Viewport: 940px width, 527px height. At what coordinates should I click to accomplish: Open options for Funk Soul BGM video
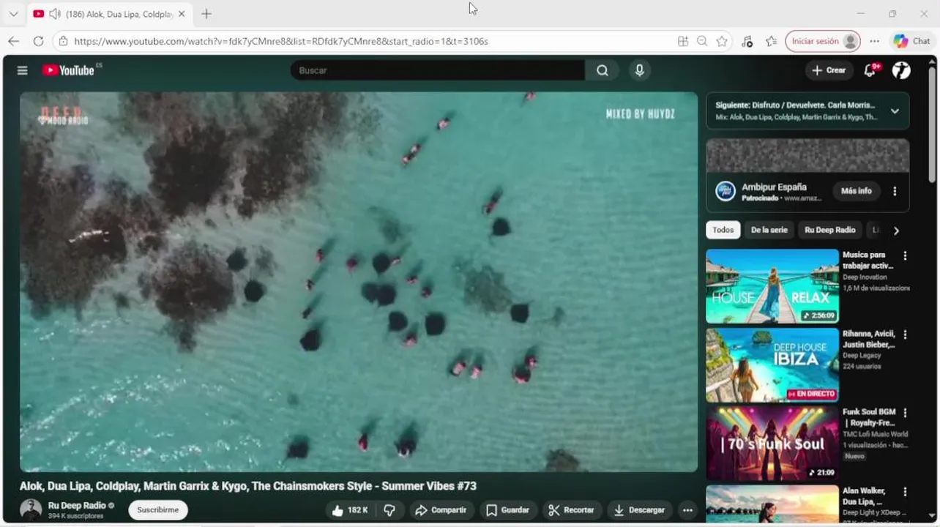[x=906, y=413]
